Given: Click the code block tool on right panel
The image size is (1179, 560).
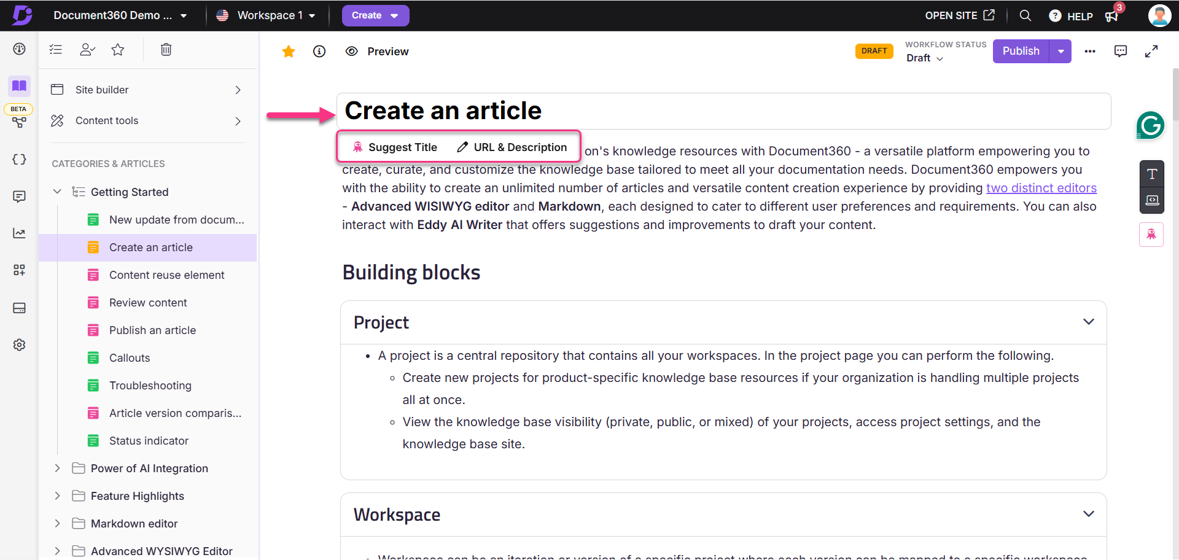Looking at the screenshot, I should click(1152, 200).
